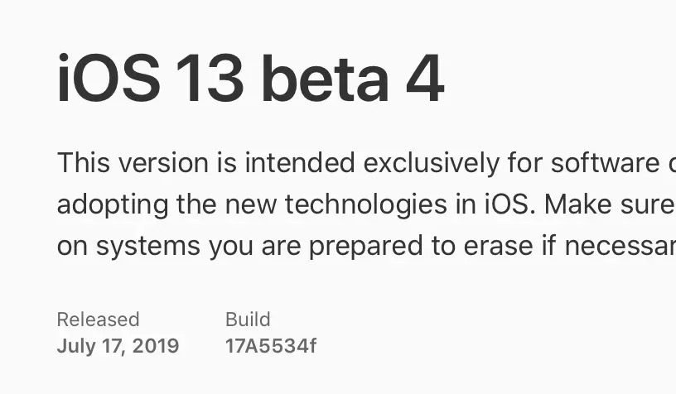676x394 pixels.
Task: Click the number "13" in the title
Action: click(209, 79)
